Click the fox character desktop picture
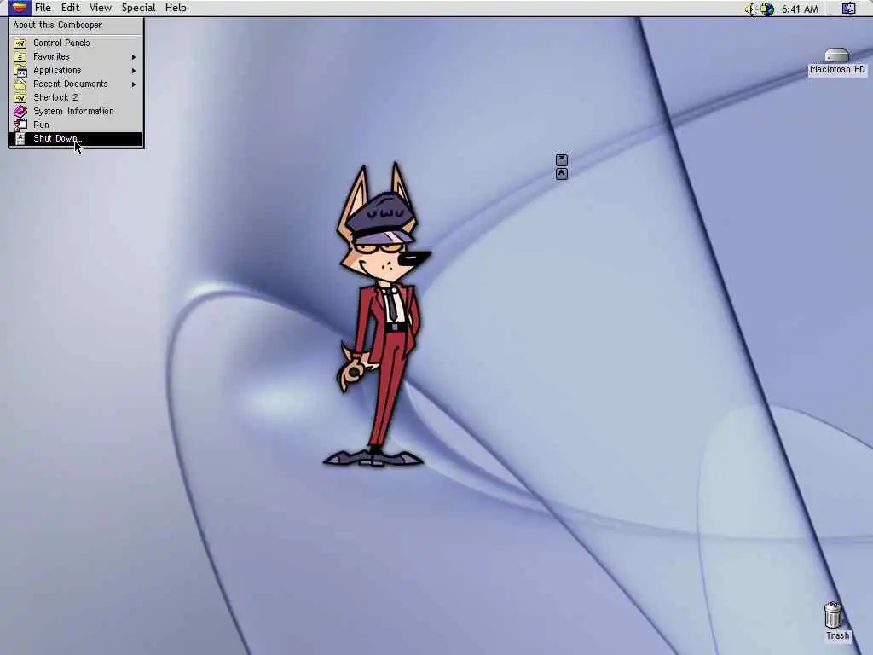Screen dimensions: 873x655 click(x=376, y=315)
